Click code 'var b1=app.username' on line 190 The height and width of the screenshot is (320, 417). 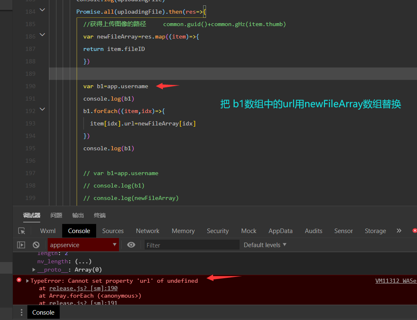pos(116,86)
